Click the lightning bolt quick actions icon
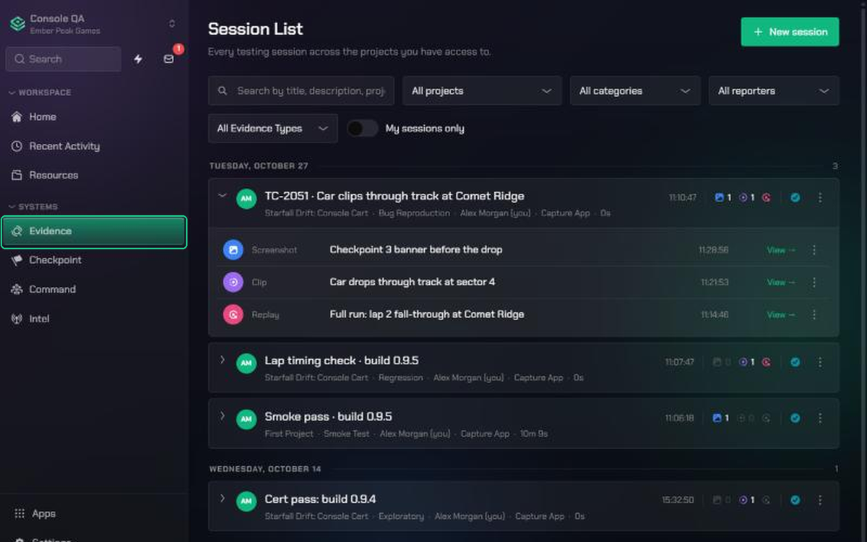The height and width of the screenshot is (542, 867). pyautogui.click(x=138, y=59)
